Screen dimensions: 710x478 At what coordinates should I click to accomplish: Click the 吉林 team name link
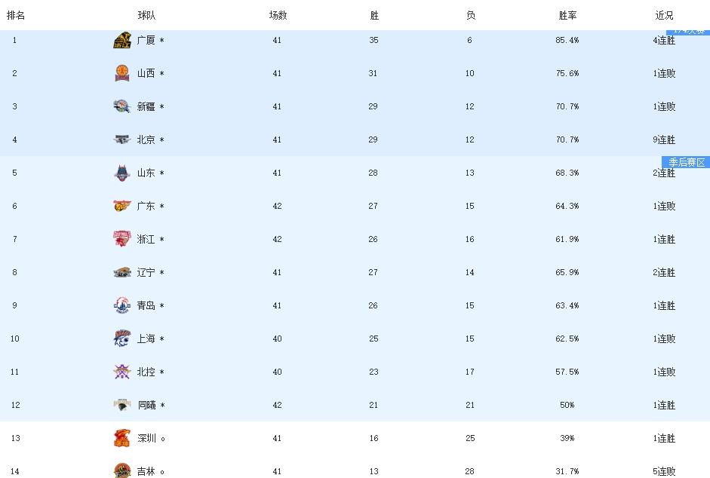click(x=146, y=471)
